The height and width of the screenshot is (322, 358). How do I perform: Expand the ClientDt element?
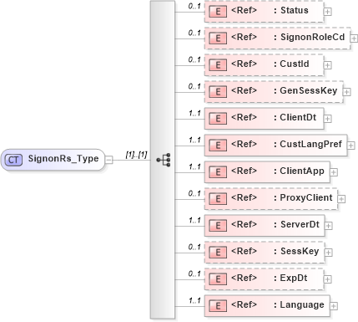(328, 119)
